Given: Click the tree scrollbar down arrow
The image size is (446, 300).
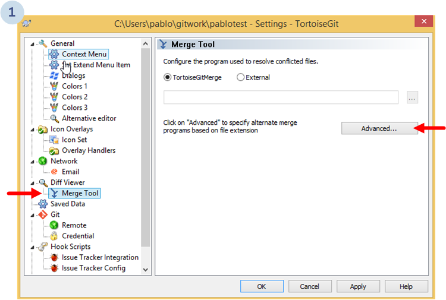Looking at the screenshot, I should pos(145,270).
